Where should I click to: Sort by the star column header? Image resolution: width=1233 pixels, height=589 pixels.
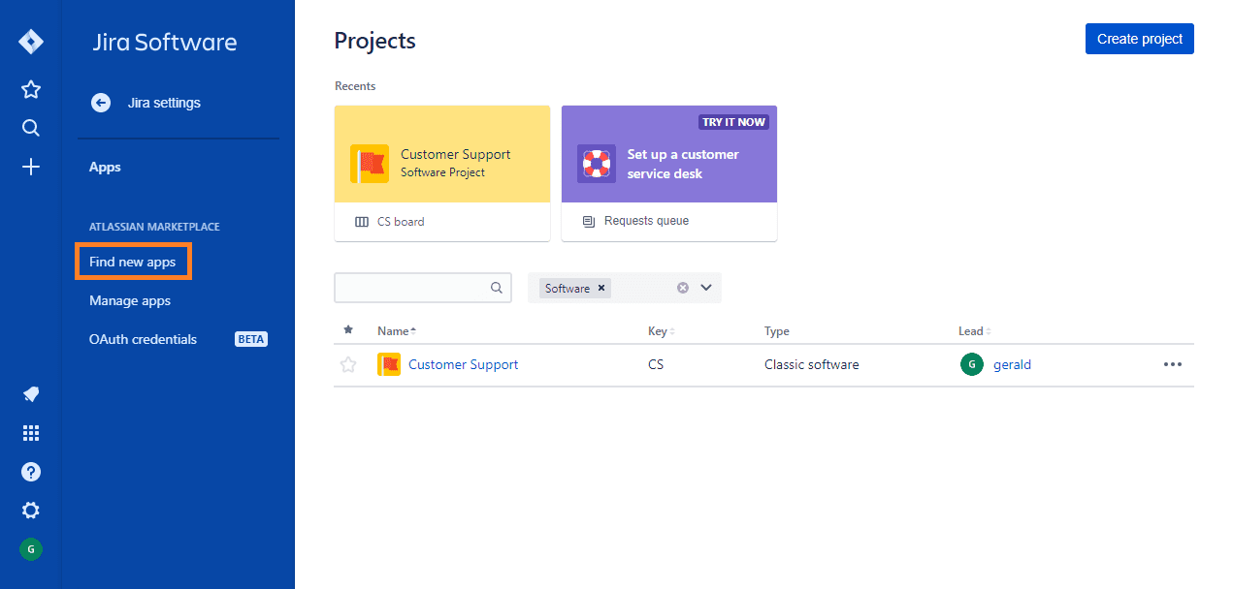[x=348, y=330]
